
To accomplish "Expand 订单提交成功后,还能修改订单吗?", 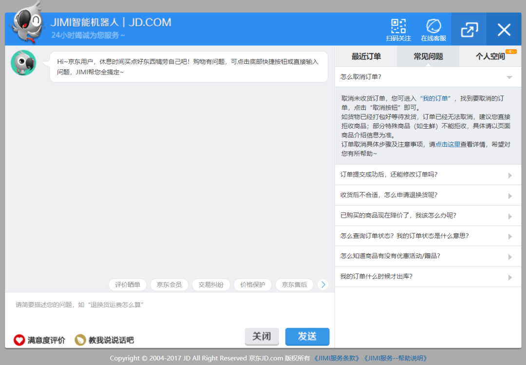I will [x=428, y=174].
